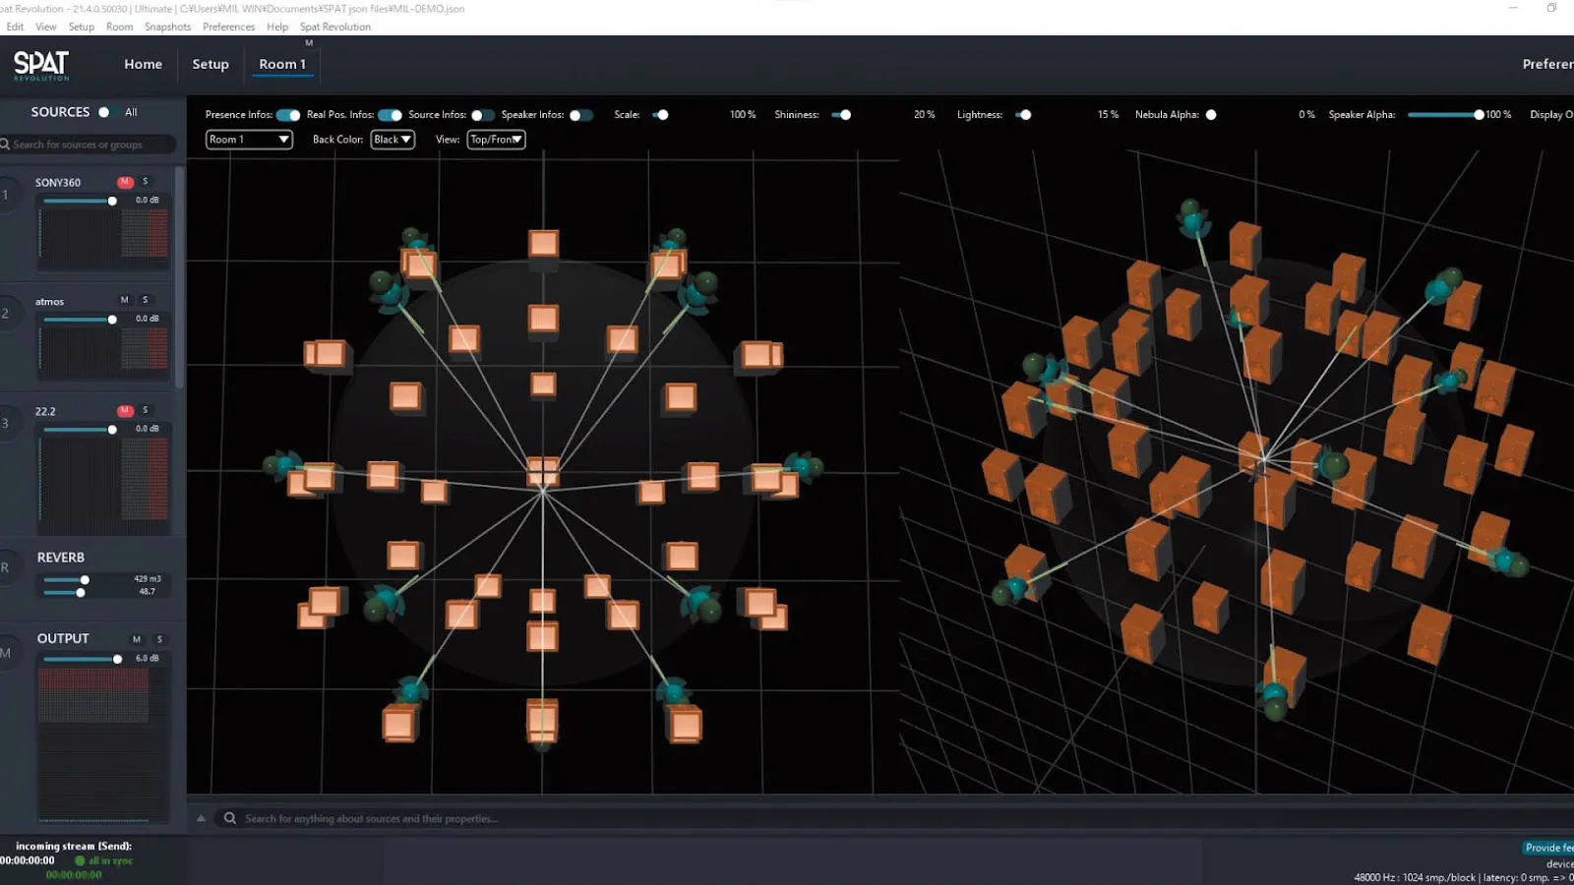Mute the OUTPUT channel
1574x885 pixels.
click(x=137, y=639)
